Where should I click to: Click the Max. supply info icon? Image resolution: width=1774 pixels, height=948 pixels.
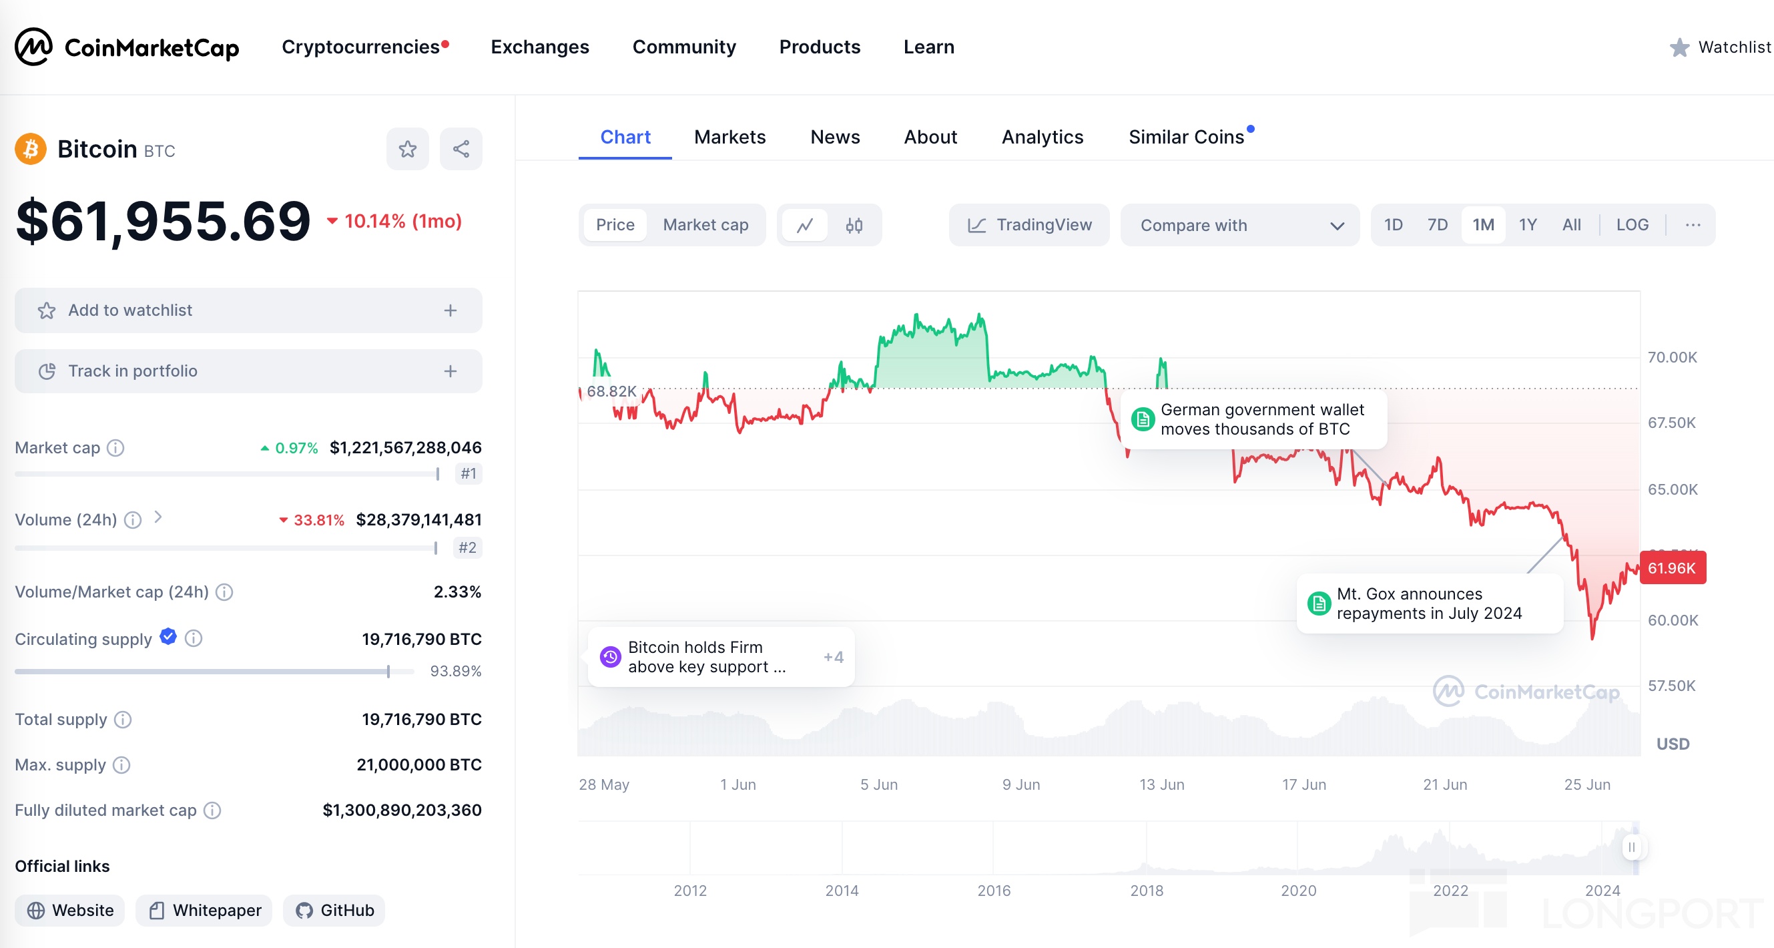pyautogui.click(x=121, y=766)
